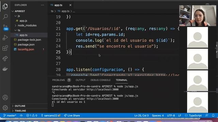Click the presenter's webcam video thumbnail
218x122 pixels.
(198, 16)
